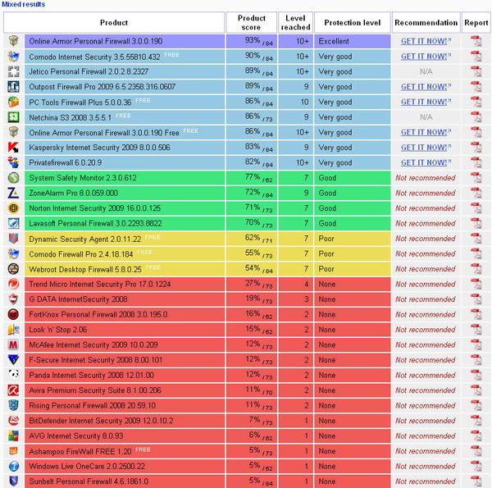The height and width of the screenshot is (488, 492).
Task: Open the PDF report for Webroot Desktop Firewall
Action: coord(476,269)
